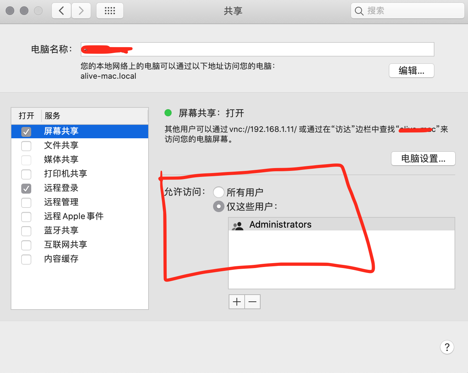This screenshot has width=468, height=373.
Task: Enable 蓝牙共享 checkbox
Action: pyautogui.click(x=26, y=231)
